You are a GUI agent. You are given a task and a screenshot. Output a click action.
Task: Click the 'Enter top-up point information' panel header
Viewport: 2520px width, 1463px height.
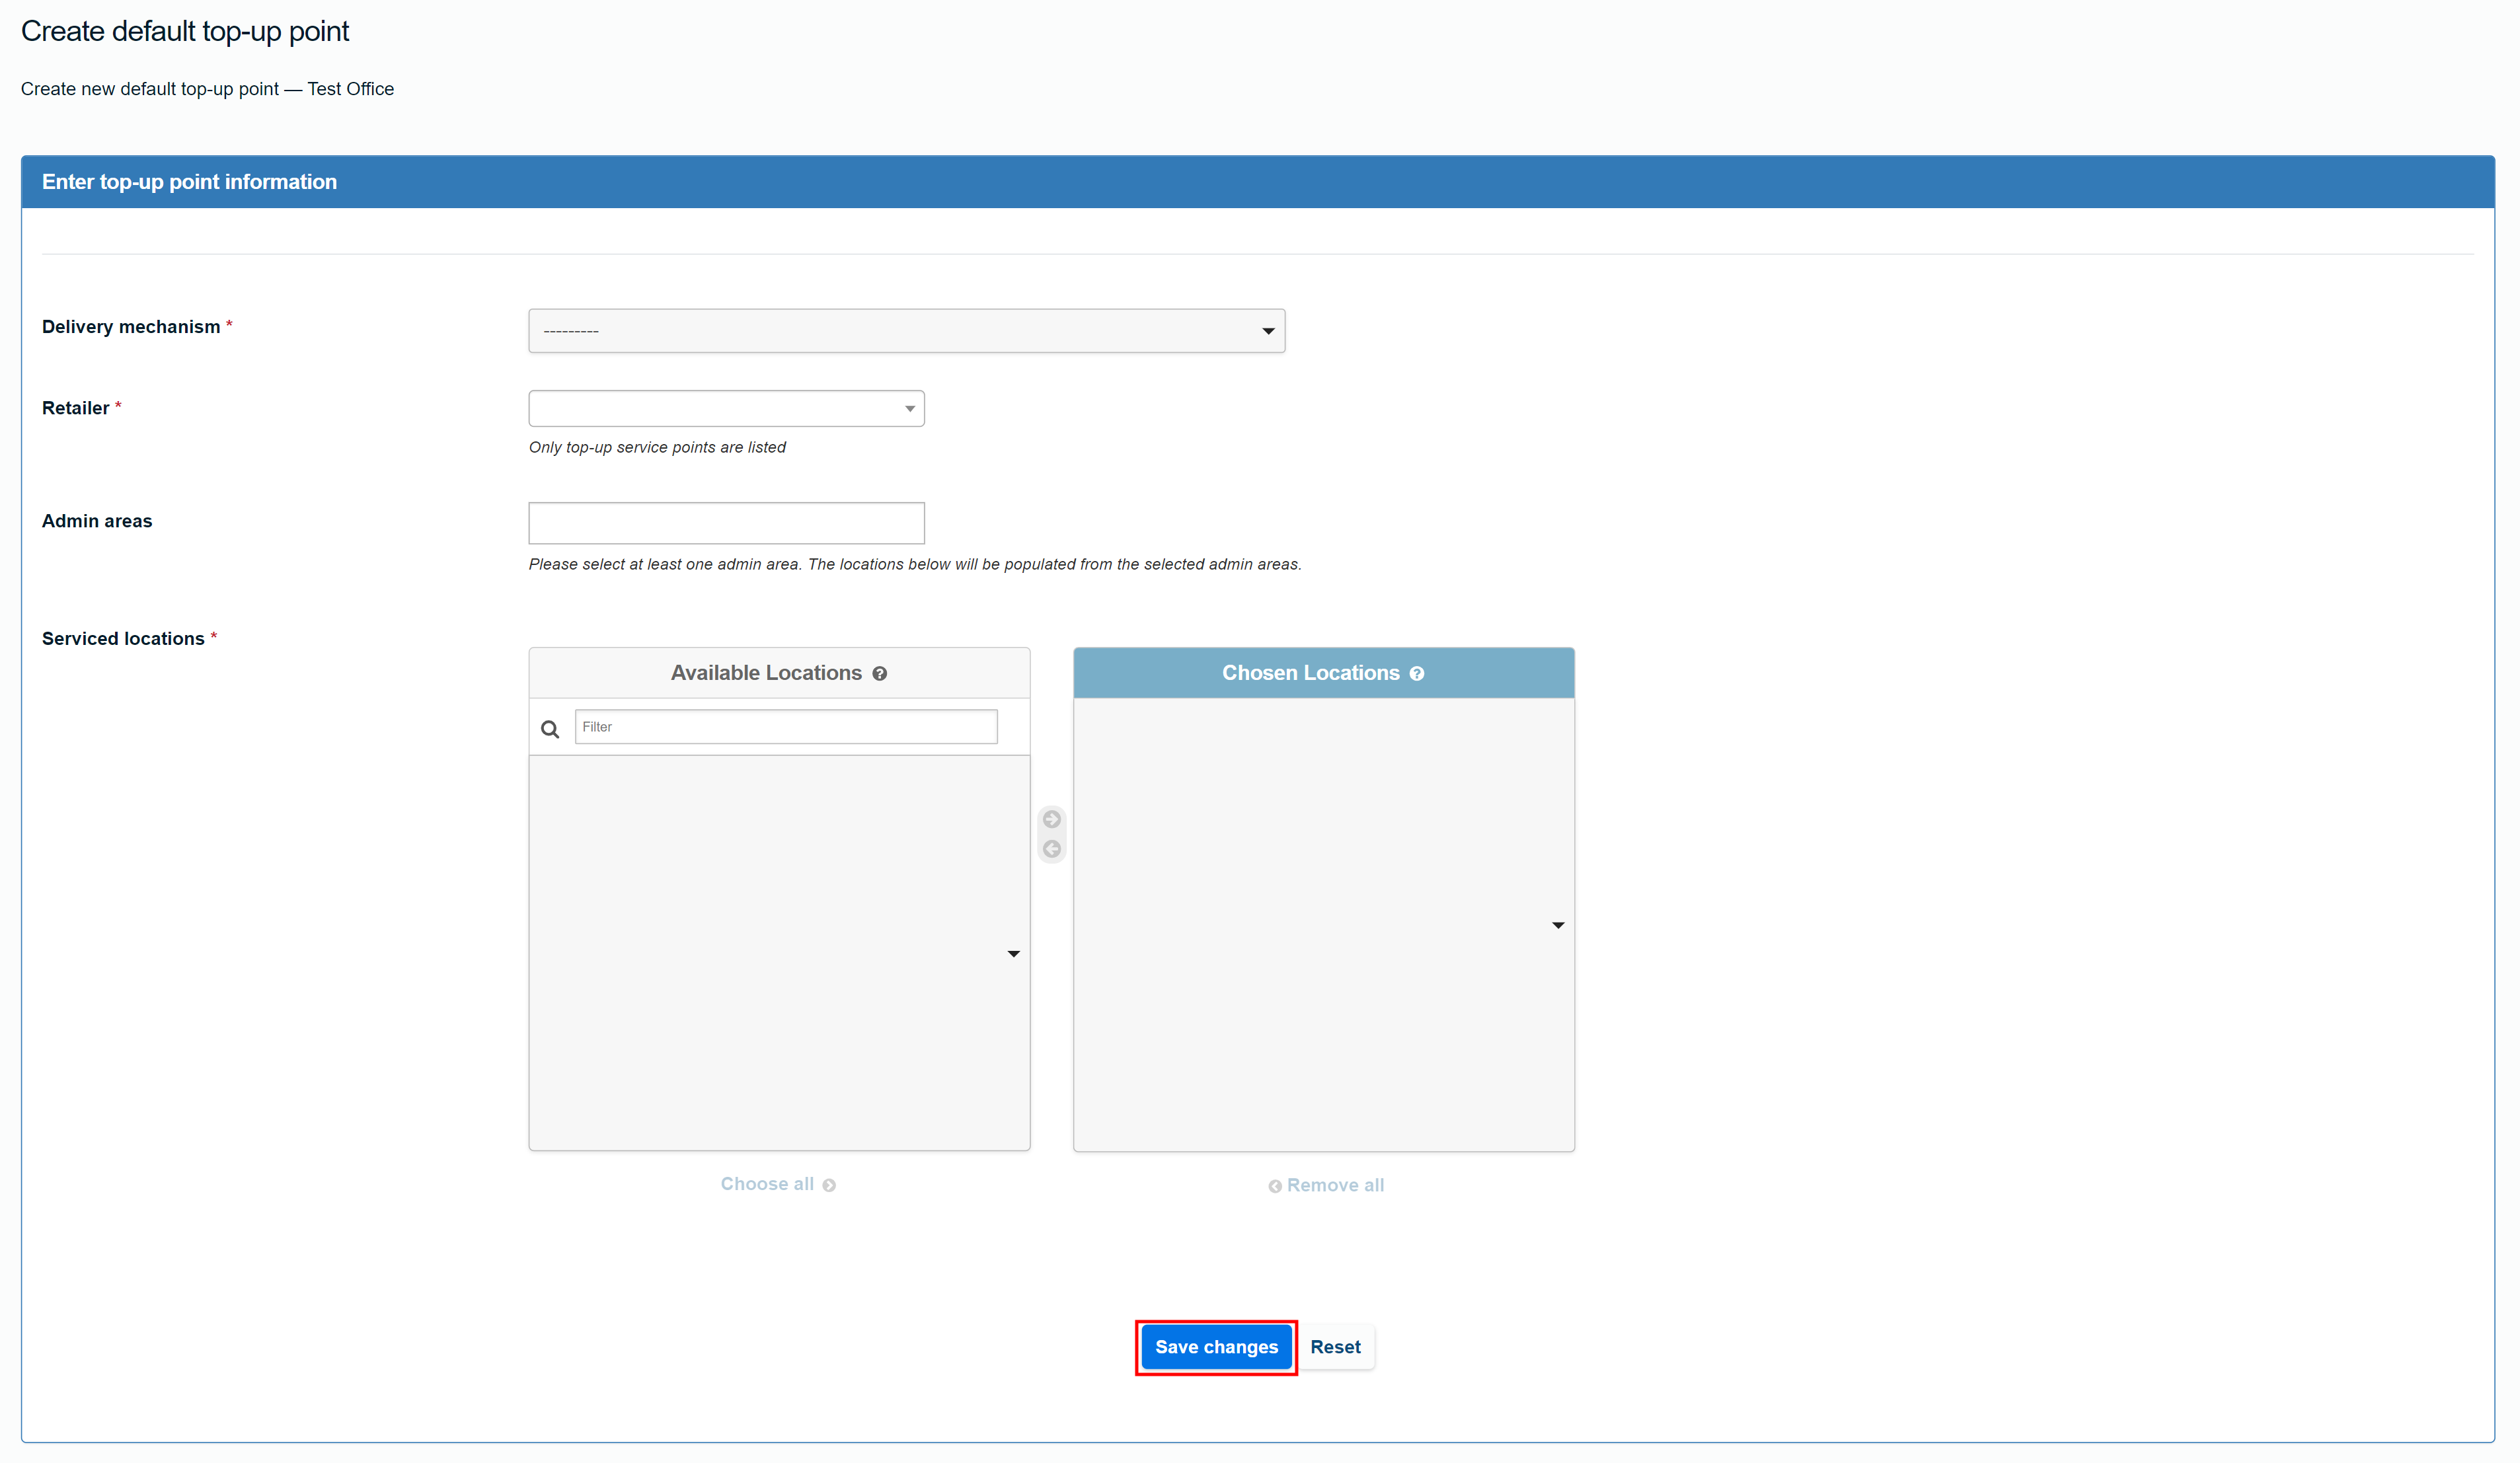(x=1258, y=182)
